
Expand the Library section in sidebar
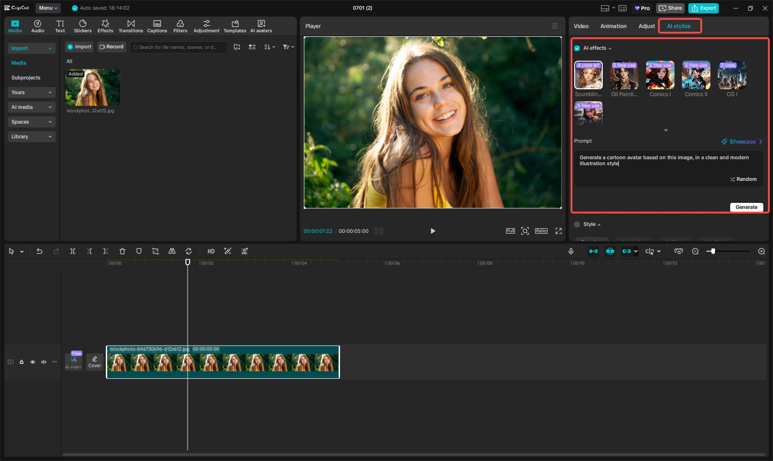click(x=31, y=137)
